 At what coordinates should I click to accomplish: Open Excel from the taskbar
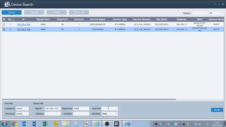[46, 124]
